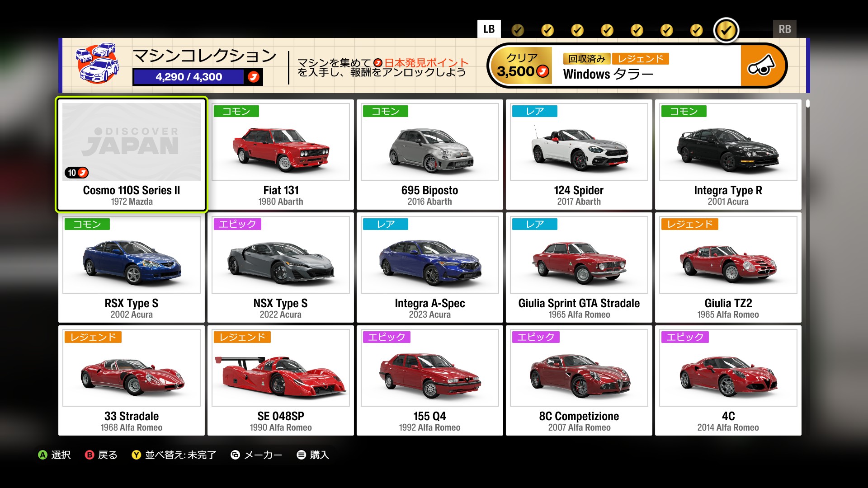This screenshot has height=488, width=868.
Task: Click the RB bumper tab button
Action: [784, 29]
